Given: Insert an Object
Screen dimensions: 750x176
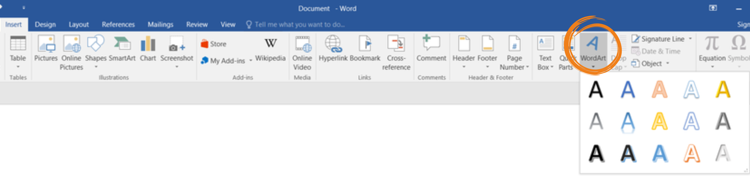Looking at the screenshot, I should [647, 63].
